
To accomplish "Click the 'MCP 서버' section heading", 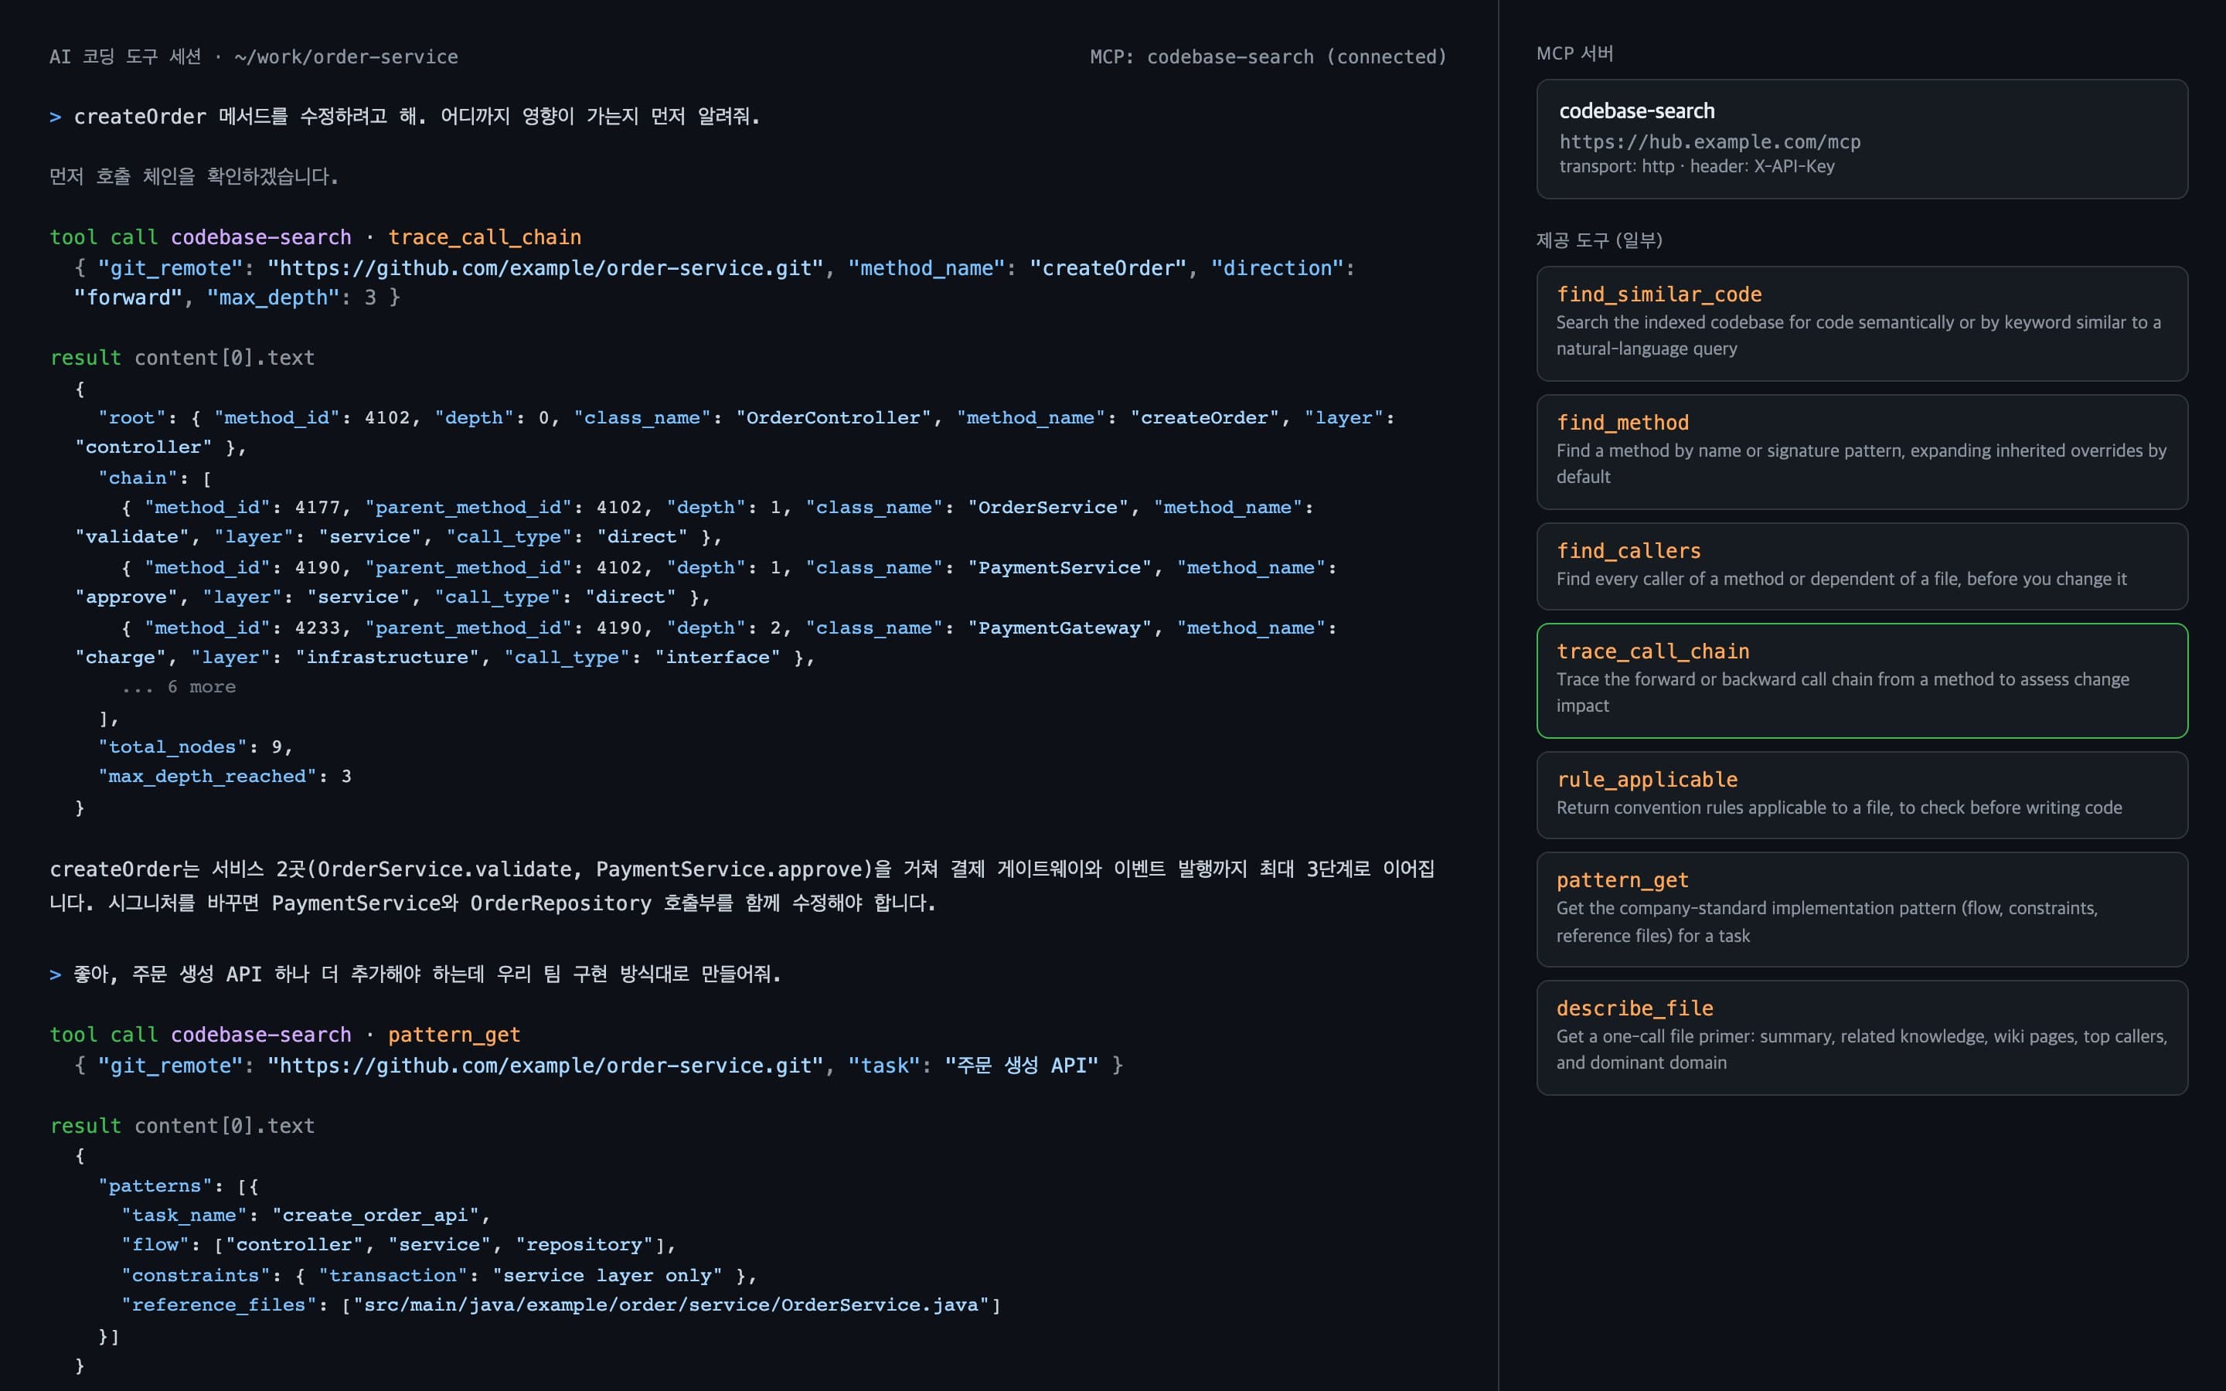I will [x=1574, y=53].
